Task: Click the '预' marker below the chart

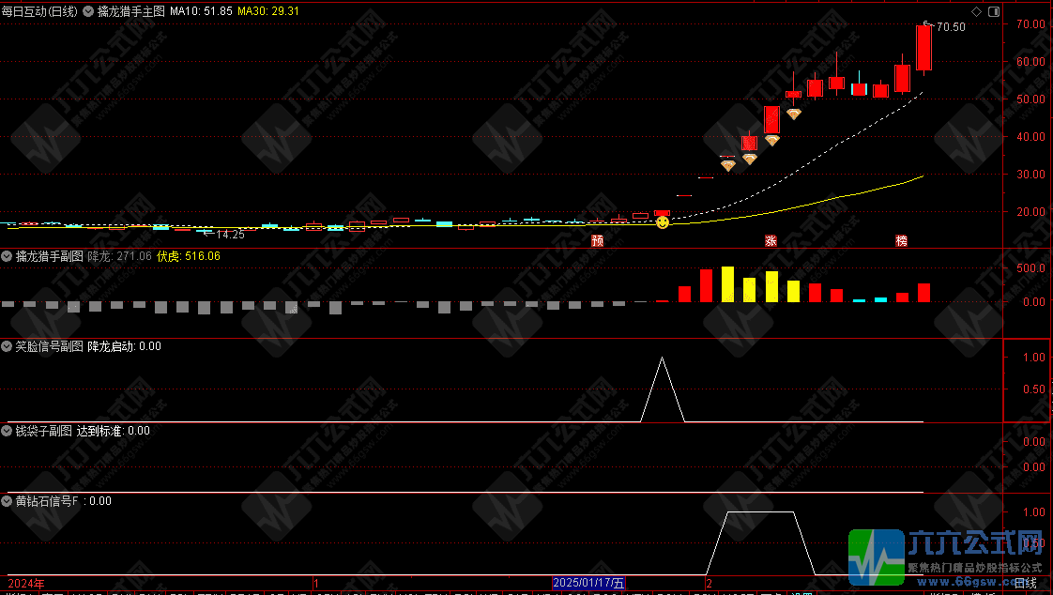Action: 597,240
